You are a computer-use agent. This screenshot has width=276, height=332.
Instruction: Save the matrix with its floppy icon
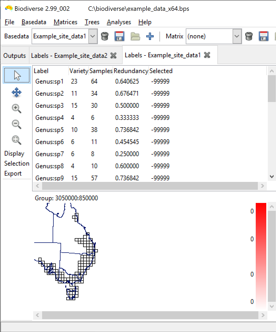point(263,36)
